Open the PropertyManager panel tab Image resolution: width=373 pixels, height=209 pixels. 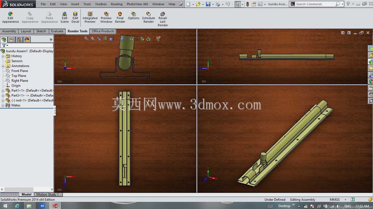pos(12,40)
